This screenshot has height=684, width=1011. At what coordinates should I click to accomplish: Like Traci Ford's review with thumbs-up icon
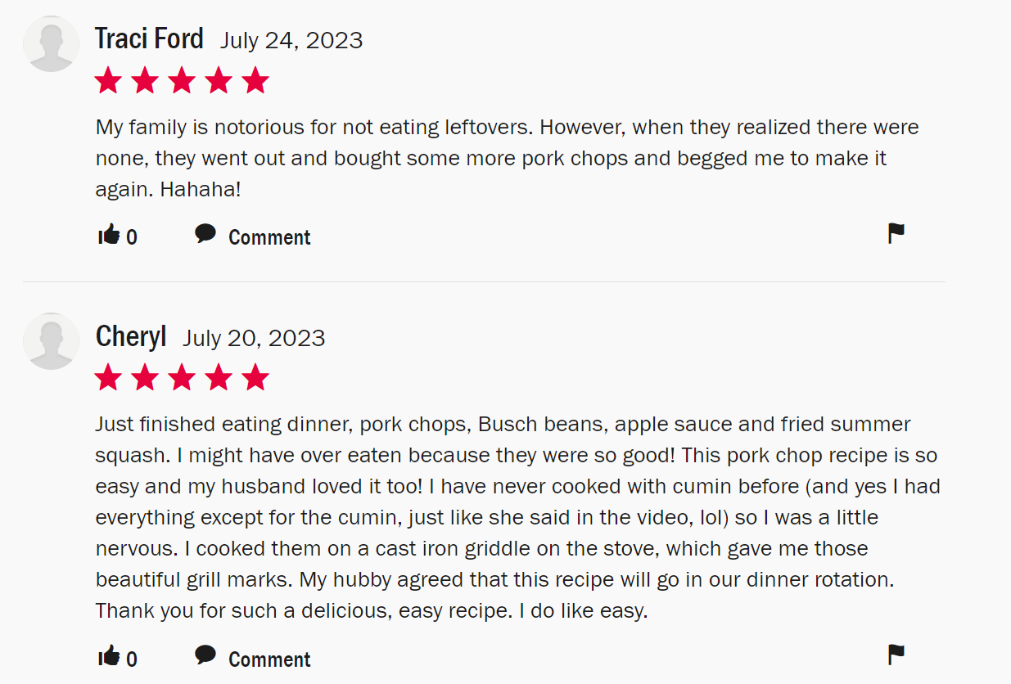pyautogui.click(x=109, y=236)
